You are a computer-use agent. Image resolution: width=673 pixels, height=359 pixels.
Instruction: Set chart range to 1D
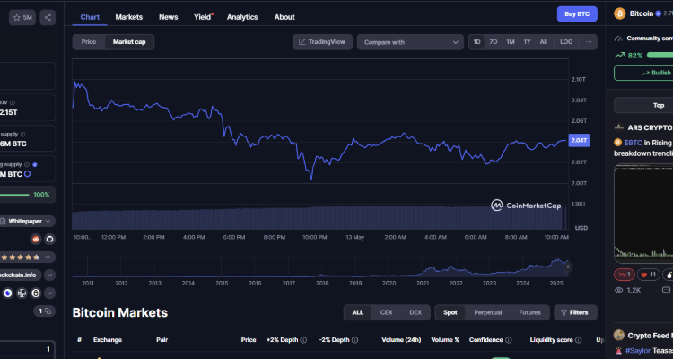click(476, 42)
